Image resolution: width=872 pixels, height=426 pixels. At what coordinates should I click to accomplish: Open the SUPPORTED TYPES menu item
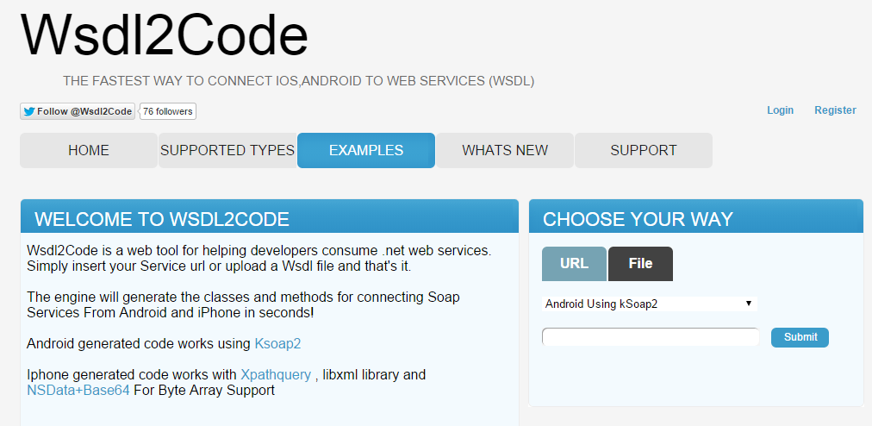[x=227, y=150]
